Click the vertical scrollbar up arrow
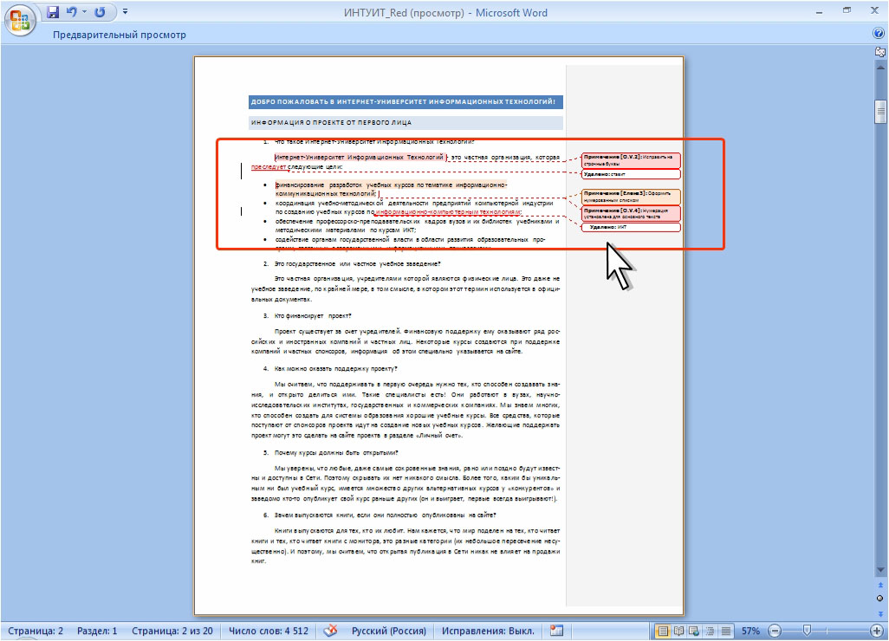 point(880,68)
